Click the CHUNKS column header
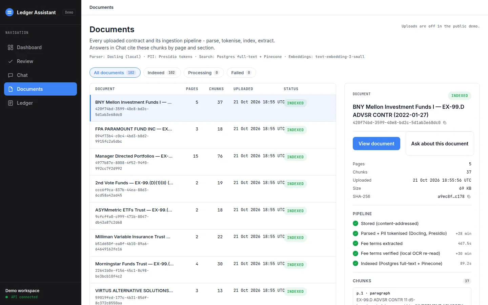Viewport: 488px width, 305px height. tap(216, 89)
